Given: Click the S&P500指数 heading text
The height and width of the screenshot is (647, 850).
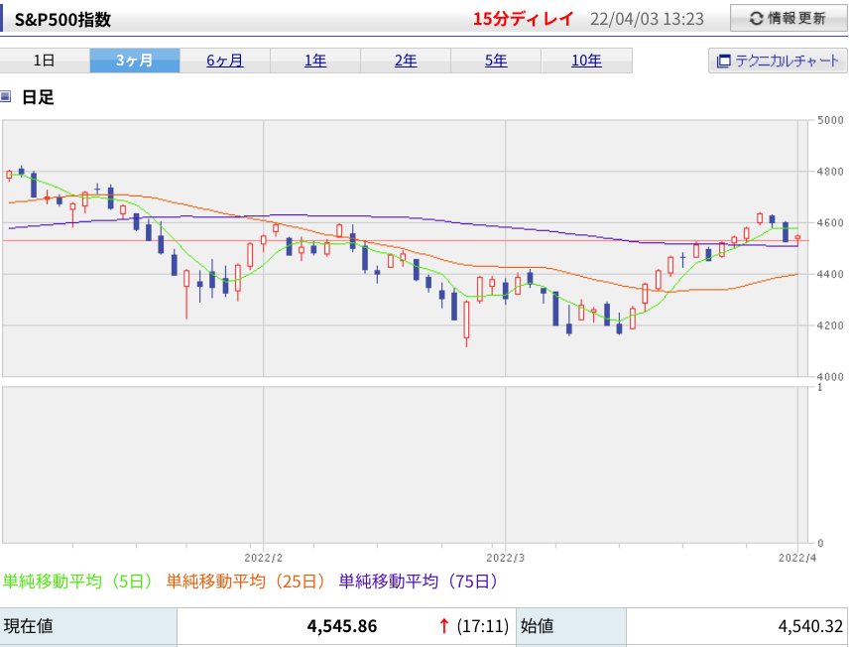Looking at the screenshot, I should (x=62, y=20).
